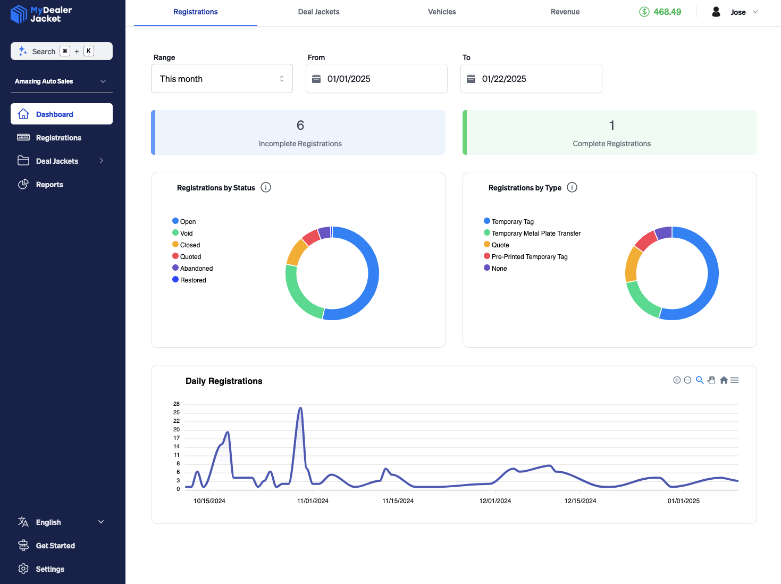The height and width of the screenshot is (584, 781).
Task: Click the zoom in icon on Daily Registrations chart
Action: point(677,380)
